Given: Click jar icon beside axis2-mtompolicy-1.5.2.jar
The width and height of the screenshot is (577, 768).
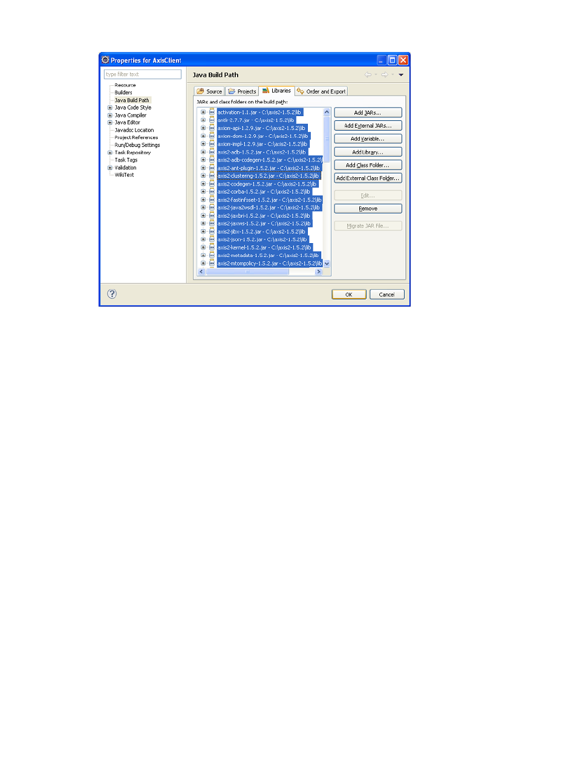Looking at the screenshot, I should (212, 263).
